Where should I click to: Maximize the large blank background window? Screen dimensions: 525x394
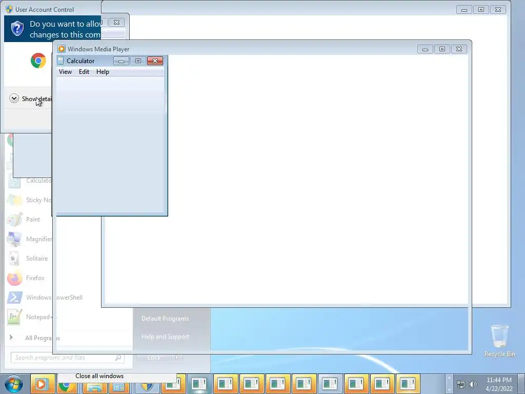tap(481, 9)
